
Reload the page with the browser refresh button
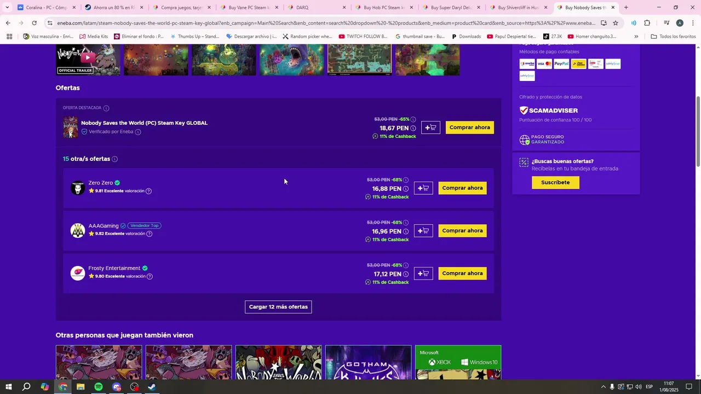pos(34,23)
